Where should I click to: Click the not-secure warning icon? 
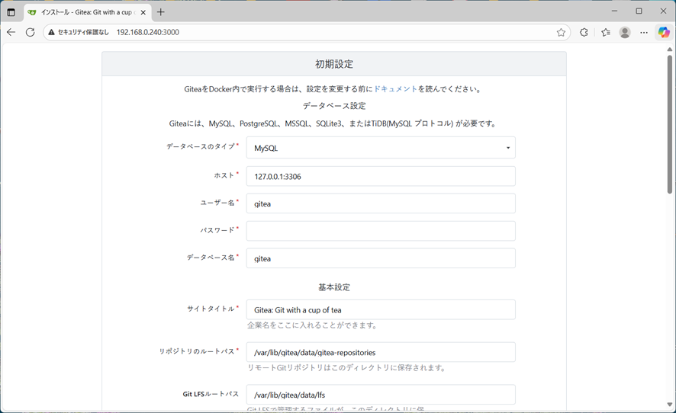pos(52,32)
